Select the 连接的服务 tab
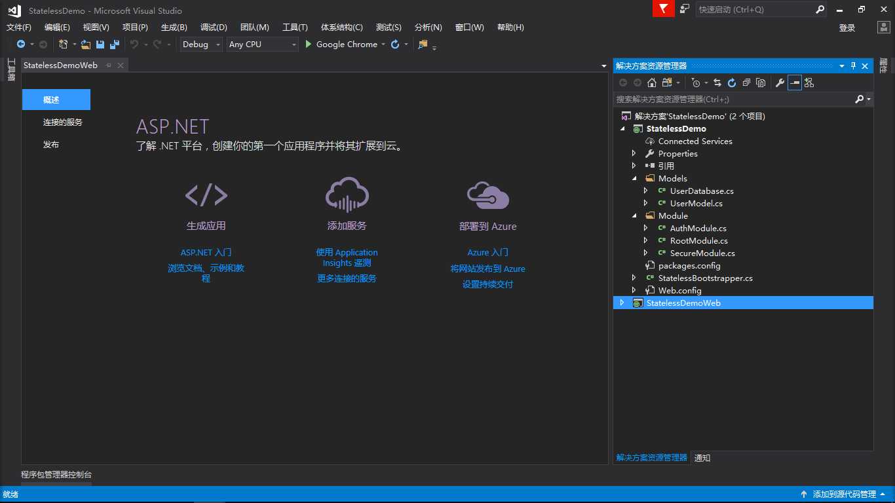The height and width of the screenshot is (503, 895). [x=63, y=122]
